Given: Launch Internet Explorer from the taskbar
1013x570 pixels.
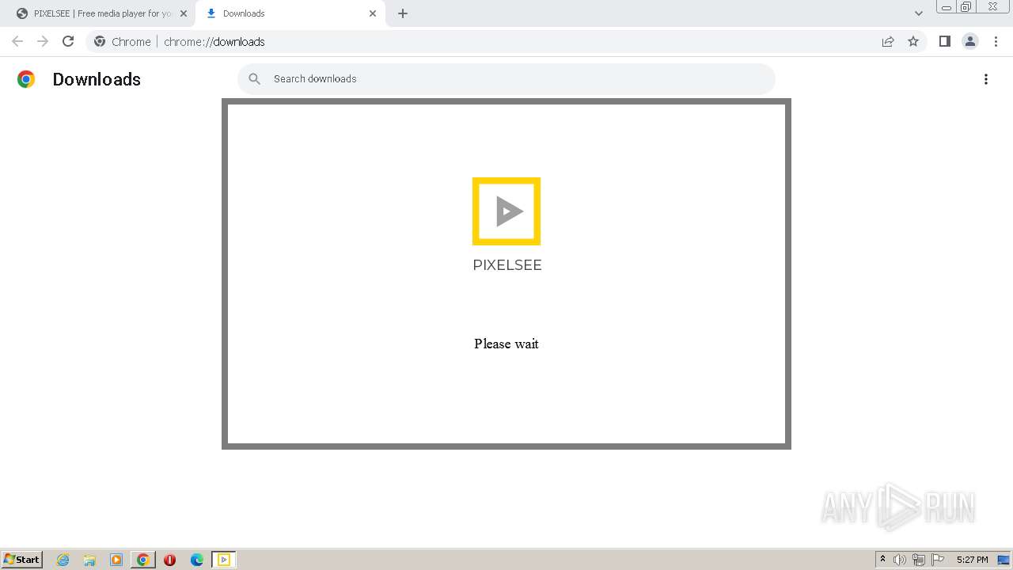Looking at the screenshot, I should [x=63, y=560].
